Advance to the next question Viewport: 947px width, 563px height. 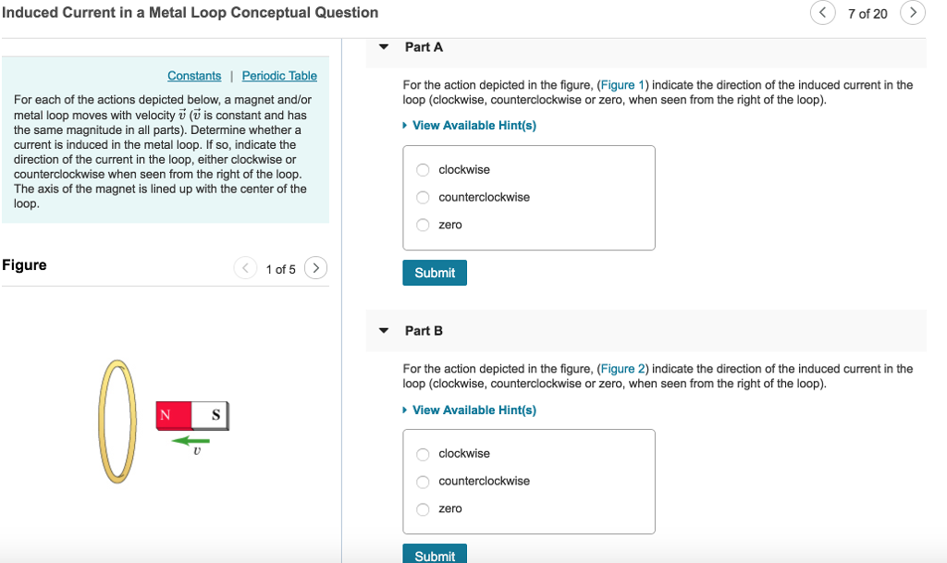tap(912, 14)
